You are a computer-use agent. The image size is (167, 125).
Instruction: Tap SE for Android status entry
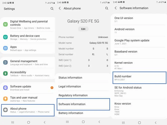(x=139, y=91)
